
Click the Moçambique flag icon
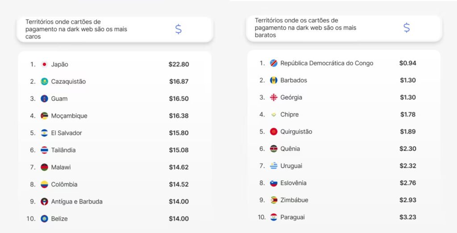click(44, 116)
